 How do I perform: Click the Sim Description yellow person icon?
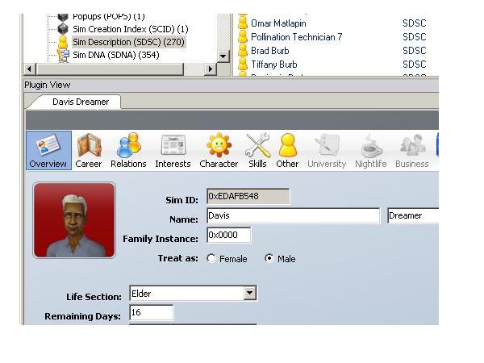pyautogui.click(x=63, y=42)
